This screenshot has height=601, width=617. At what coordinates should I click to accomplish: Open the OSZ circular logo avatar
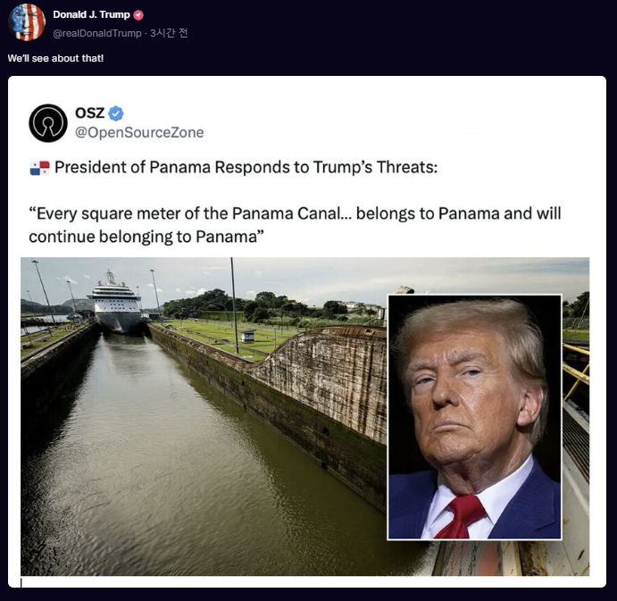pos(48,123)
